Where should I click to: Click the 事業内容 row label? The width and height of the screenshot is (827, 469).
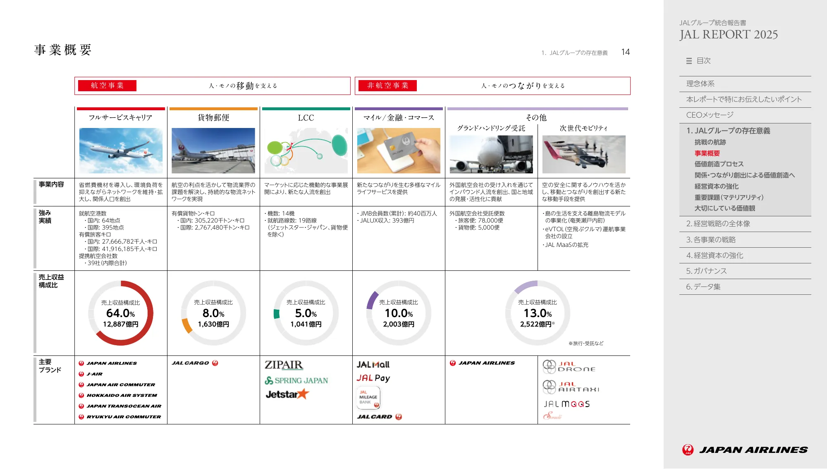click(51, 185)
